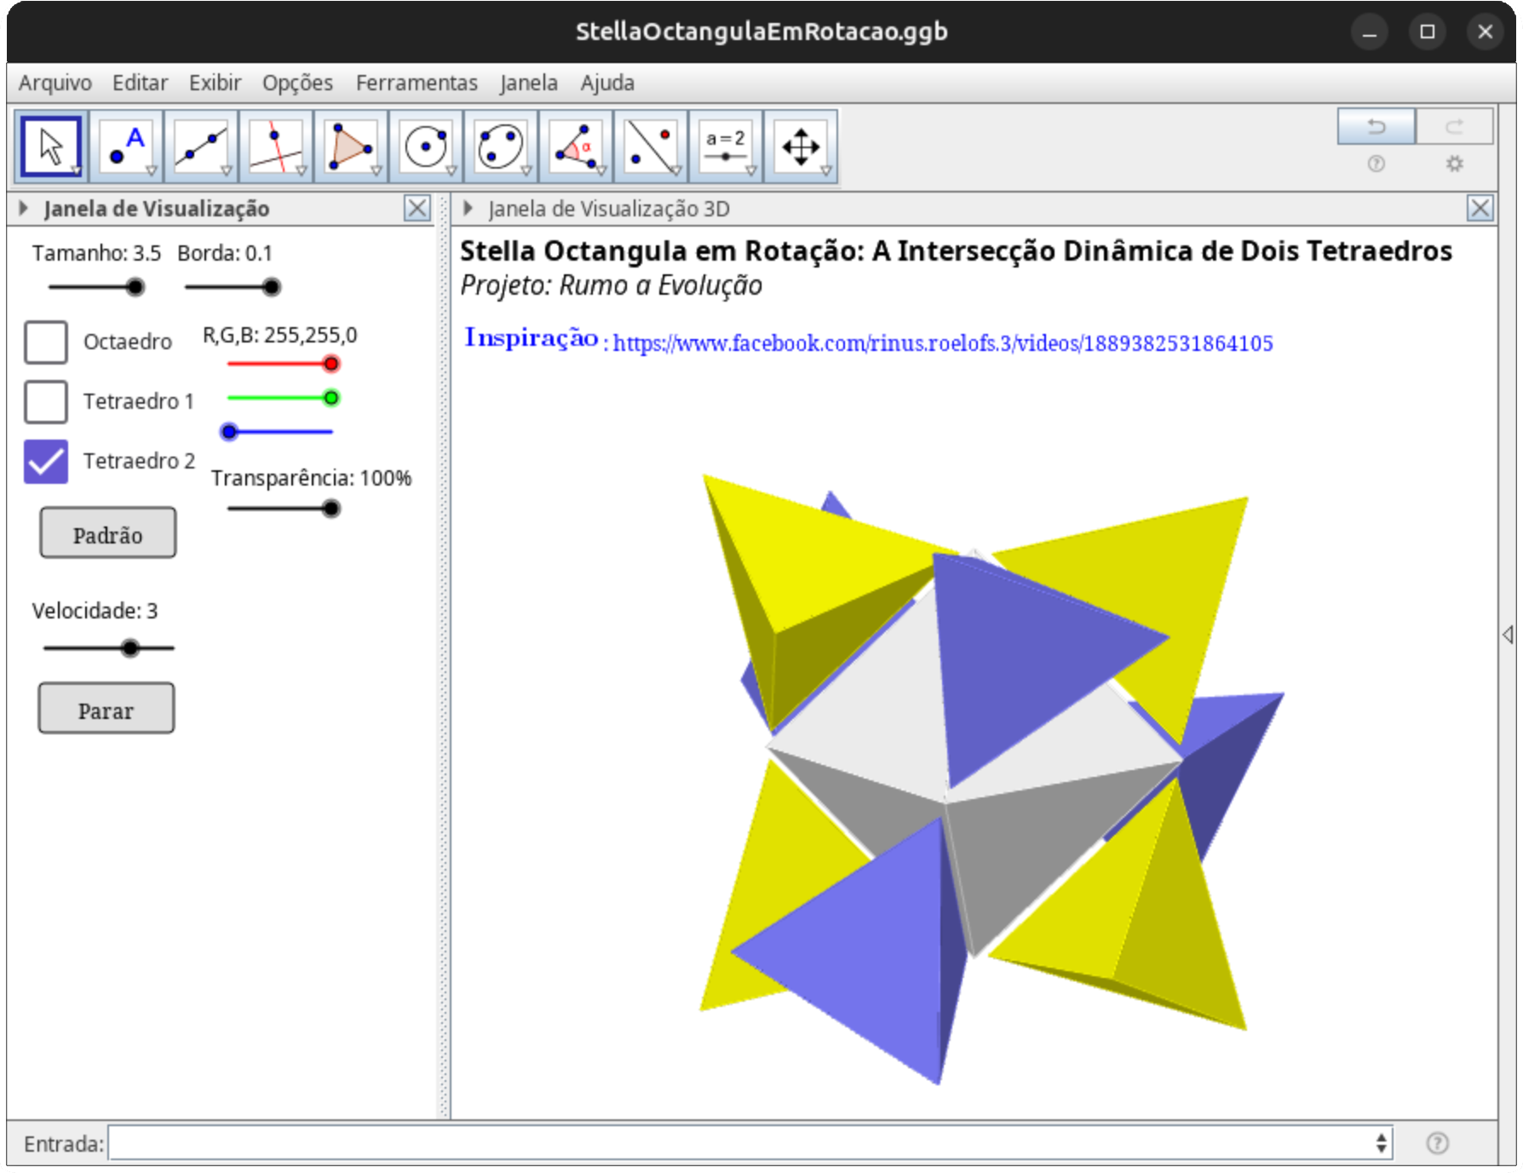Viewport: 1523px width, 1173px height.
Task: Choose the Angle measurement tool
Action: (576, 147)
